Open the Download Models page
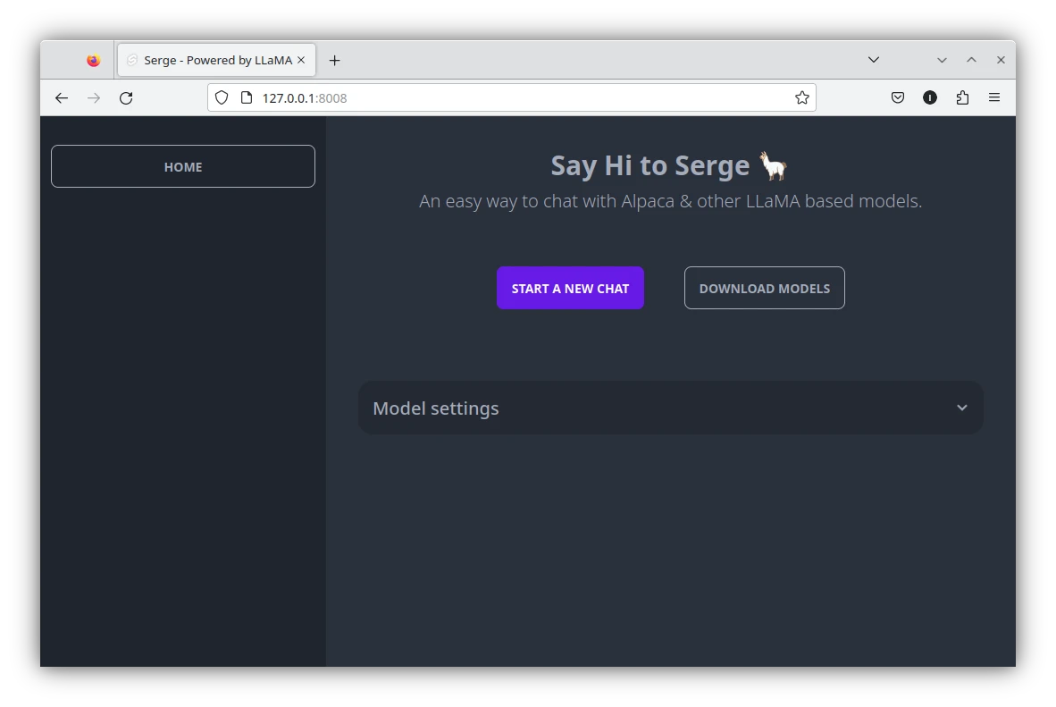Image resolution: width=1056 pixels, height=707 pixels. coord(765,289)
